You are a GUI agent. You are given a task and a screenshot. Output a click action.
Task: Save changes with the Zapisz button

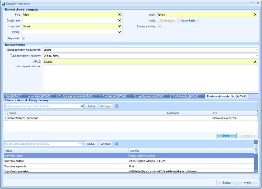pyautogui.click(x=227, y=183)
